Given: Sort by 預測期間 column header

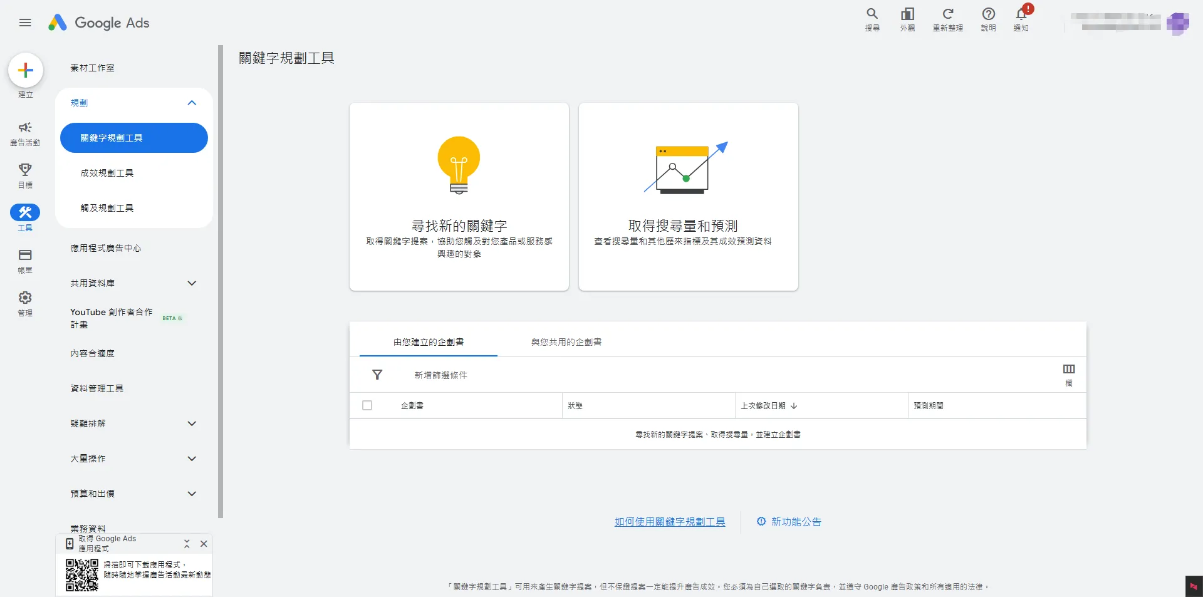Looking at the screenshot, I should (929, 406).
